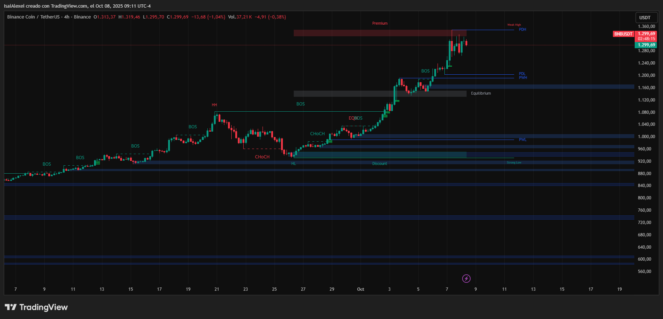The image size is (663, 319).
Task: Open the USDT currency selector
Action: click(x=644, y=17)
